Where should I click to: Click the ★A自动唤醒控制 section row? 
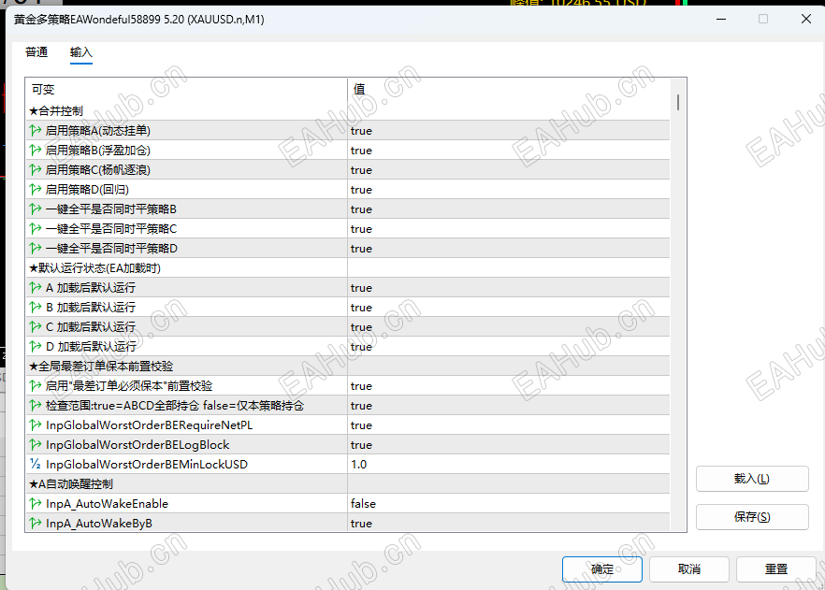(x=348, y=483)
